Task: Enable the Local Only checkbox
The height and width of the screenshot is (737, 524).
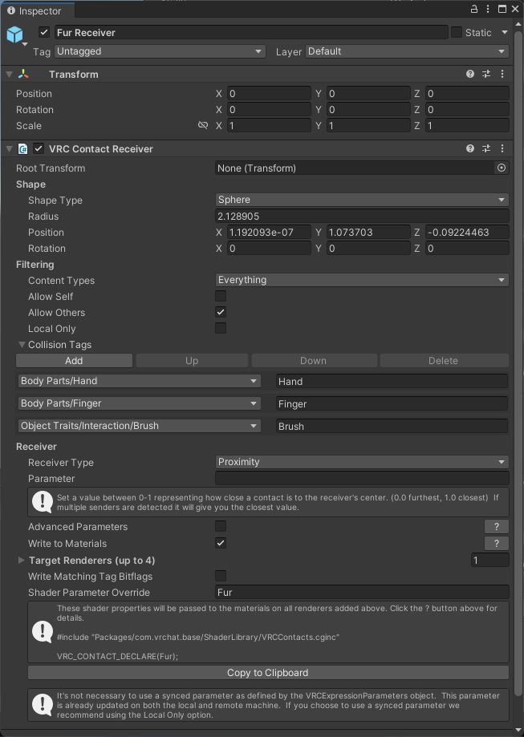Action: [221, 328]
